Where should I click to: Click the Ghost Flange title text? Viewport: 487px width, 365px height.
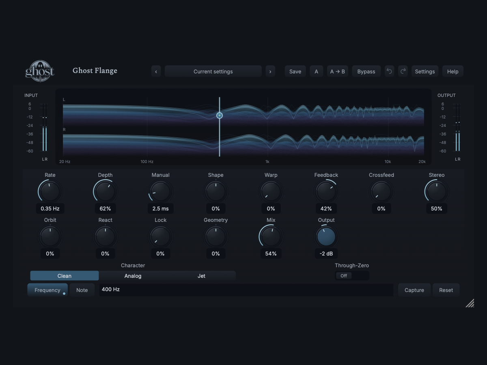(x=95, y=71)
